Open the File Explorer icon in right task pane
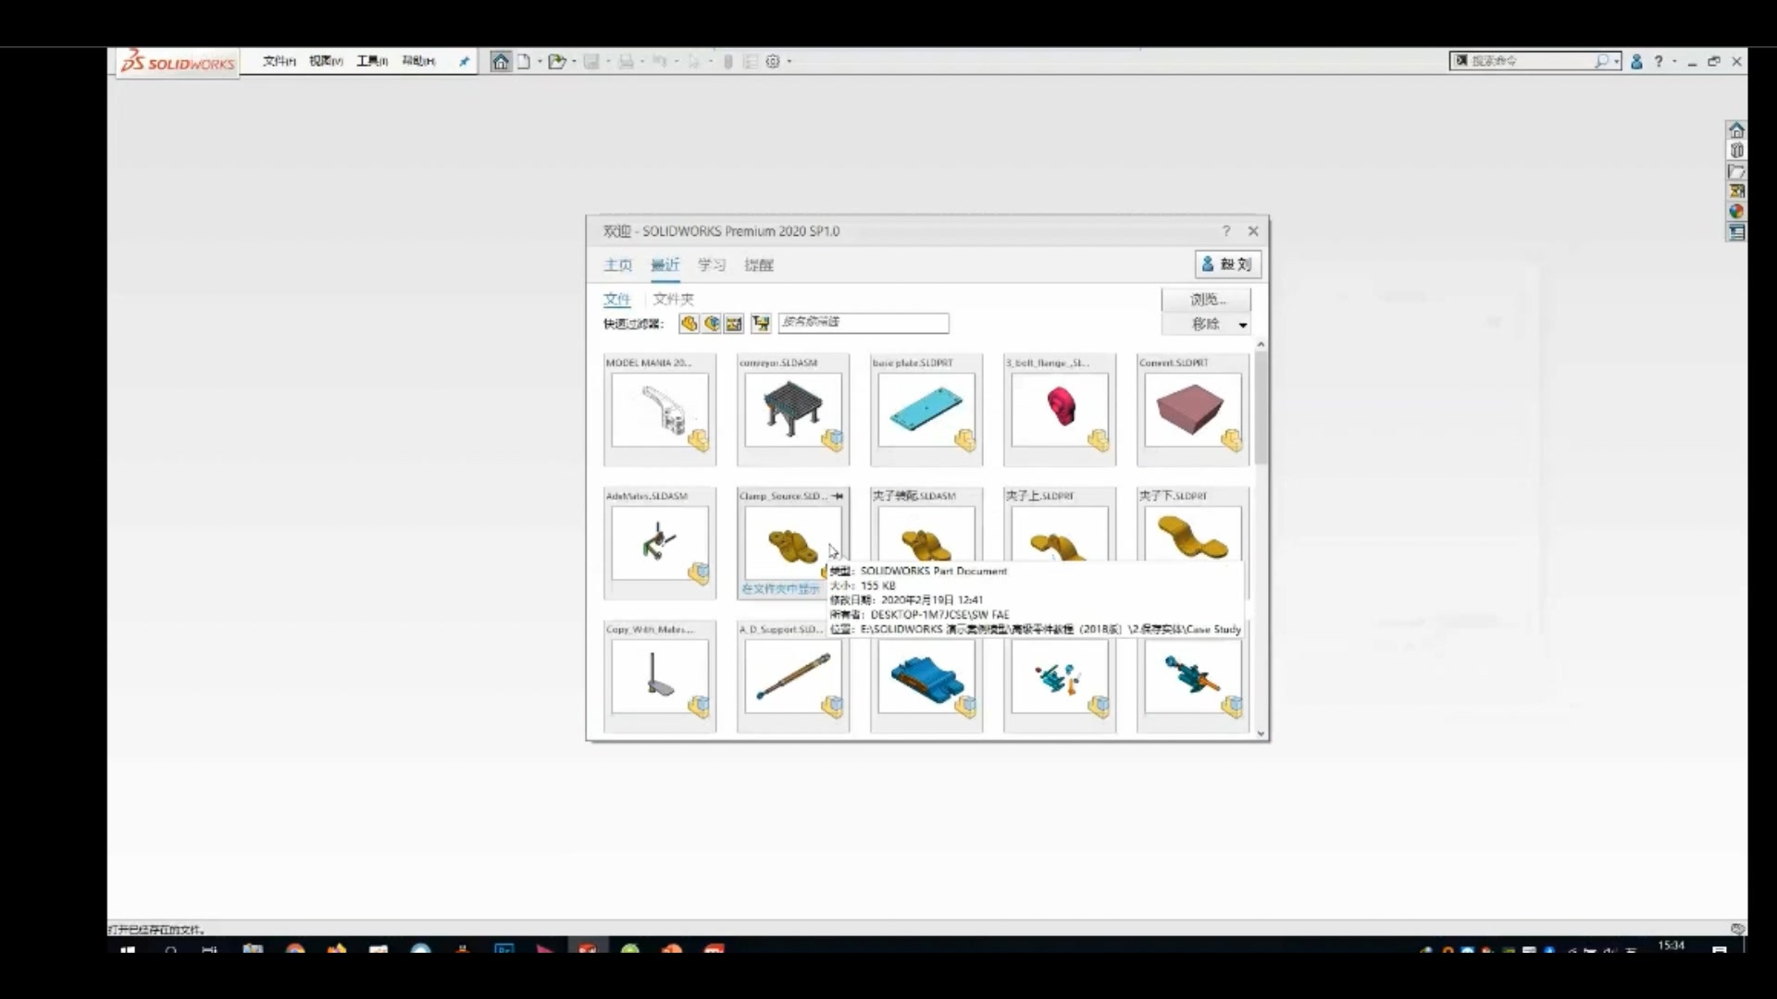This screenshot has height=999, width=1777. [x=1736, y=172]
